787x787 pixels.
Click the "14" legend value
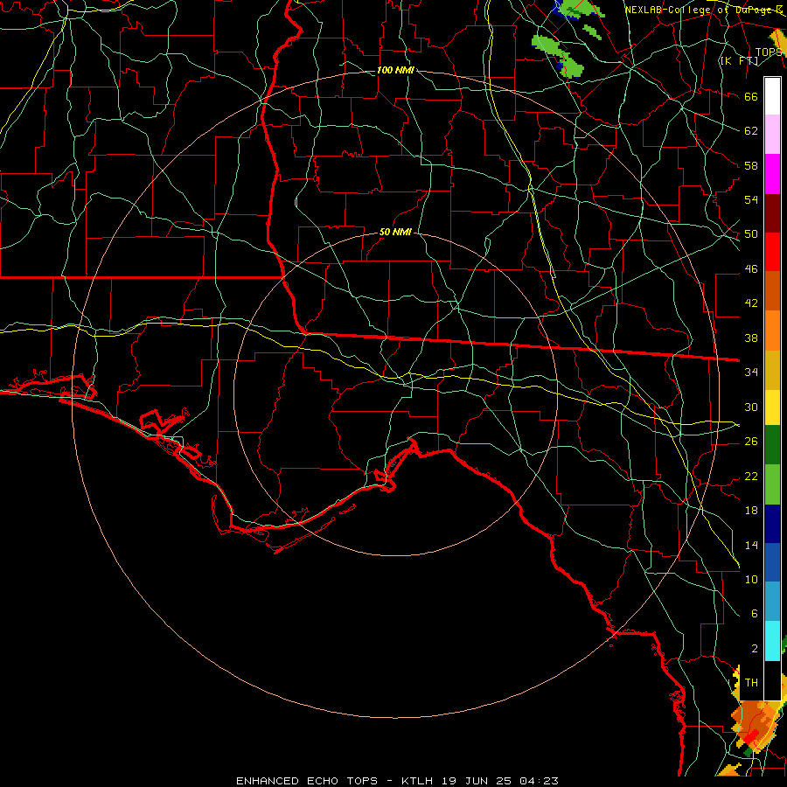pos(751,545)
